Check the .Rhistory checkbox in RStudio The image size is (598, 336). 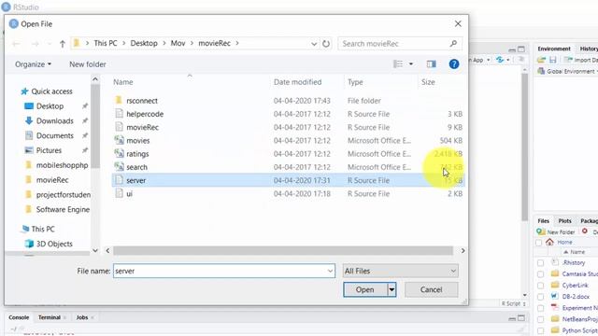point(540,263)
